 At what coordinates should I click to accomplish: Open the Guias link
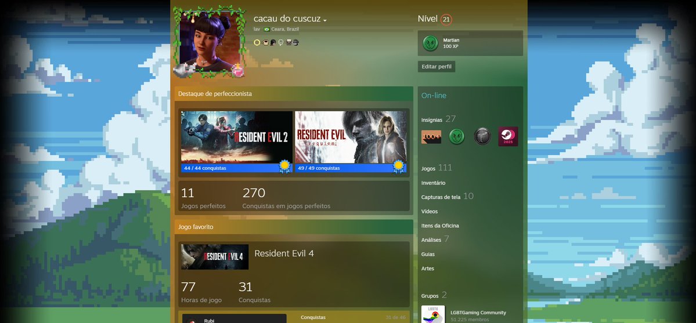[x=428, y=254]
